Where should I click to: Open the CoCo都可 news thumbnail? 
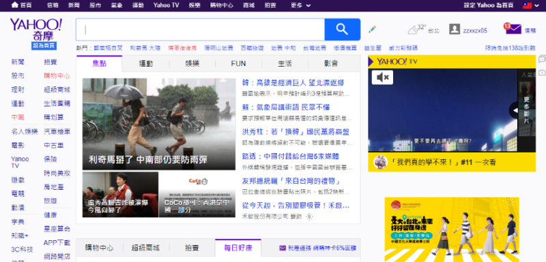(x=197, y=195)
